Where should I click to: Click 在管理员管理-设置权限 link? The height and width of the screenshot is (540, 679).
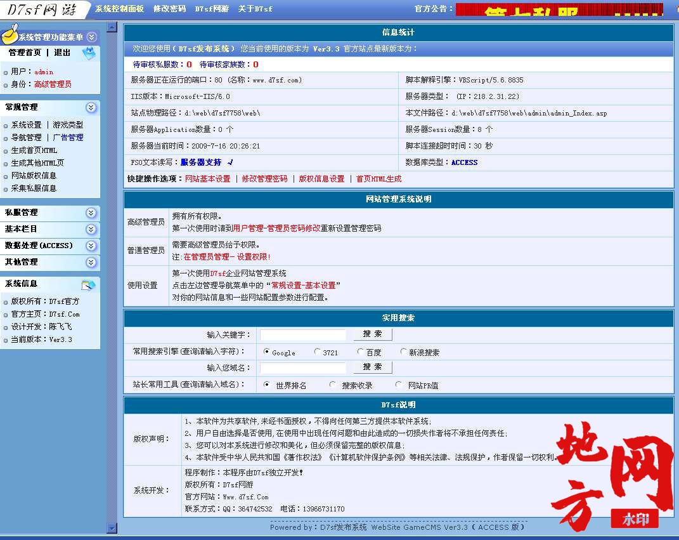[x=227, y=257]
